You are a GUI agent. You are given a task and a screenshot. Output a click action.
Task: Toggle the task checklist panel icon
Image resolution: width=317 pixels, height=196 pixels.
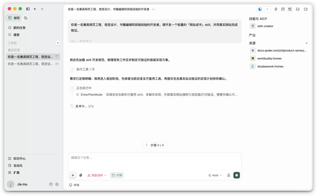[290, 9]
